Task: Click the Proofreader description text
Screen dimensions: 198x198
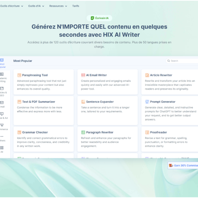Action: [166, 142]
